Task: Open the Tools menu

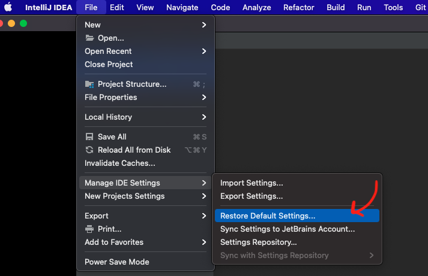Action: coord(393,7)
